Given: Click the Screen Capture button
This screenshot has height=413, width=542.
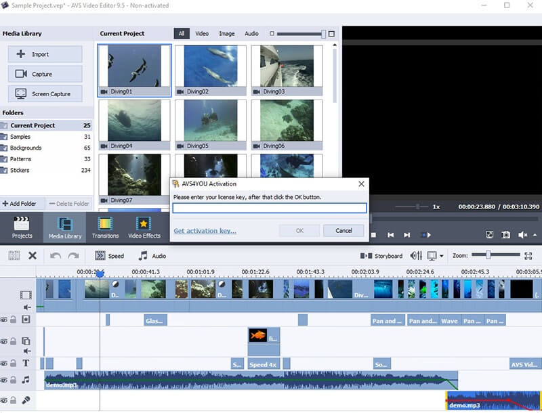Looking at the screenshot, I should click(x=45, y=93).
